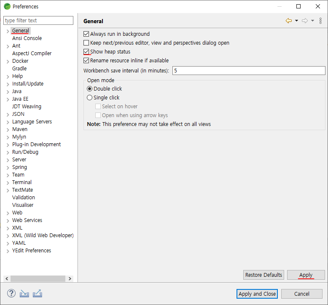Click the forward navigation arrow icon
Viewport: 328px width, 305px height.
pyautogui.click(x=305, y=21)
